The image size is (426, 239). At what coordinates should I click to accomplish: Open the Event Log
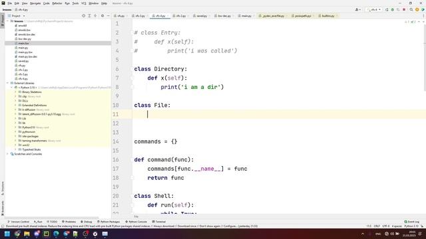click(412, 222)
